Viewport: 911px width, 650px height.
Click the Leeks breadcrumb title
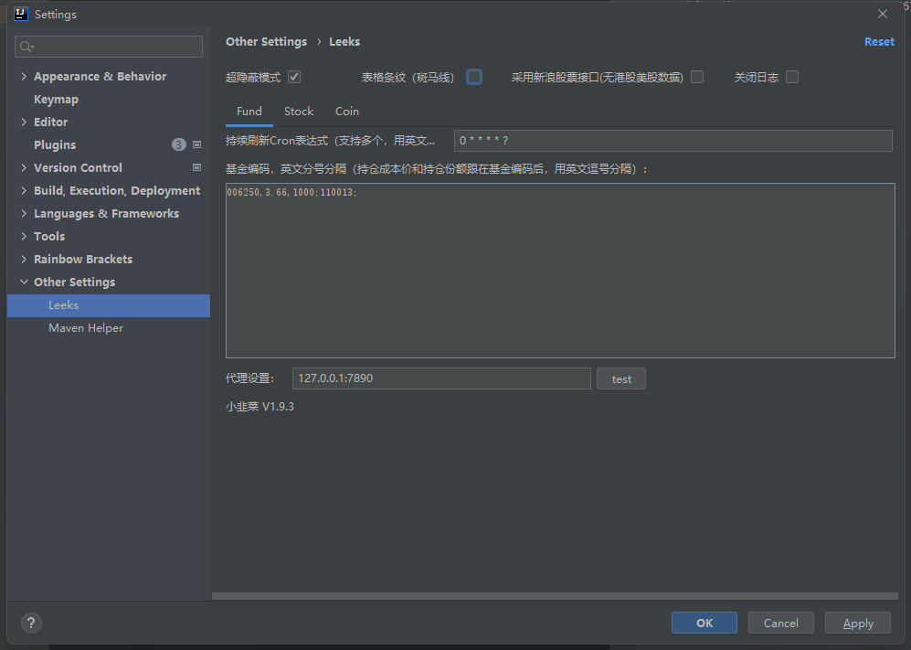(x=344, y=42)
